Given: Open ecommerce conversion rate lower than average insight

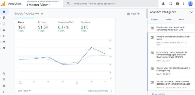Looking at the screenshot, I should click(x=171, y=56).
